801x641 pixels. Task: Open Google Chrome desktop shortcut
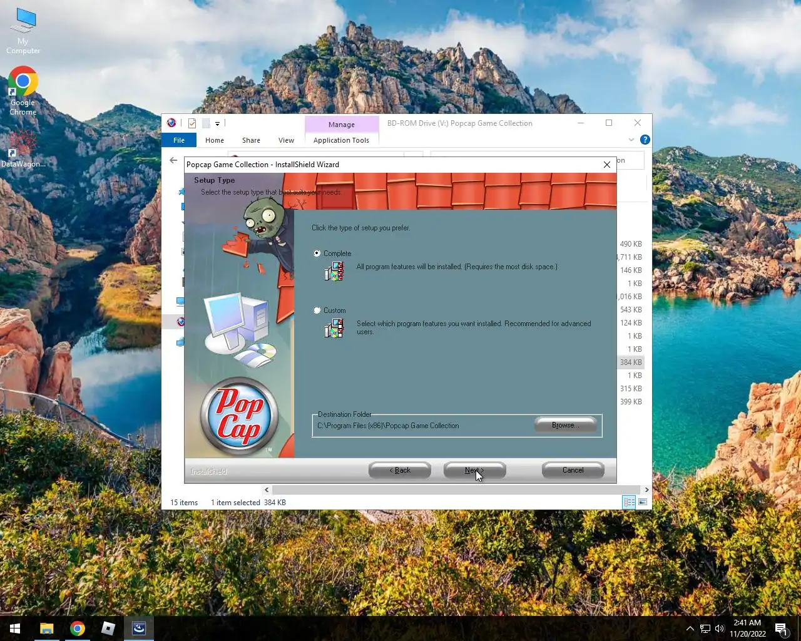(x=23, y=91)
